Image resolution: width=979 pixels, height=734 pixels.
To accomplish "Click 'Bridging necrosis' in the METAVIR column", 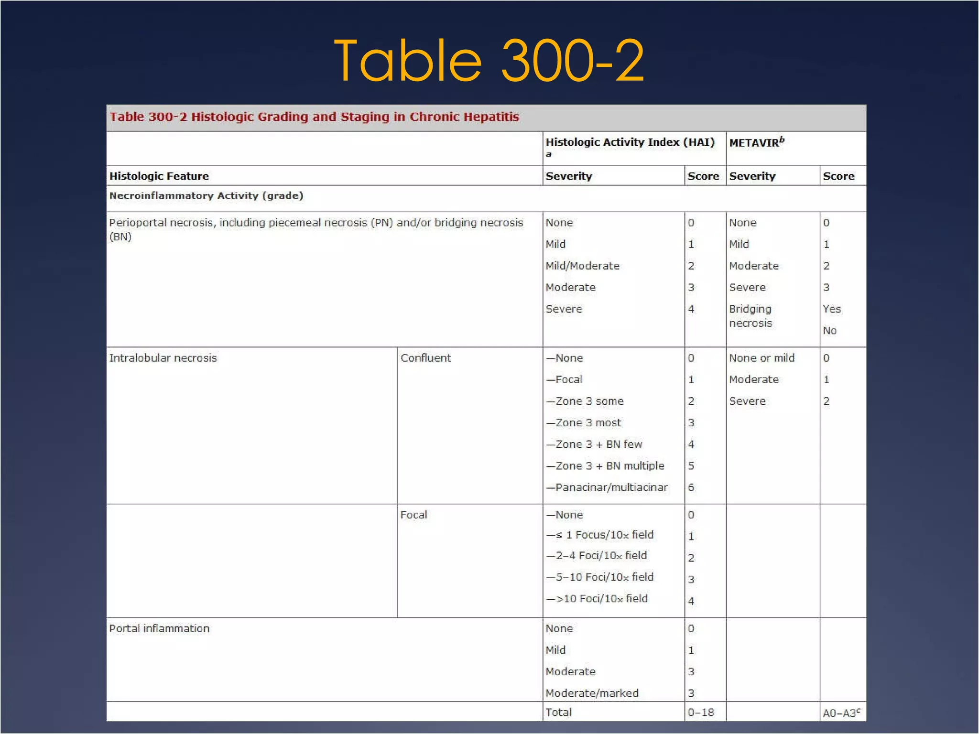I will tap(751, 316).
